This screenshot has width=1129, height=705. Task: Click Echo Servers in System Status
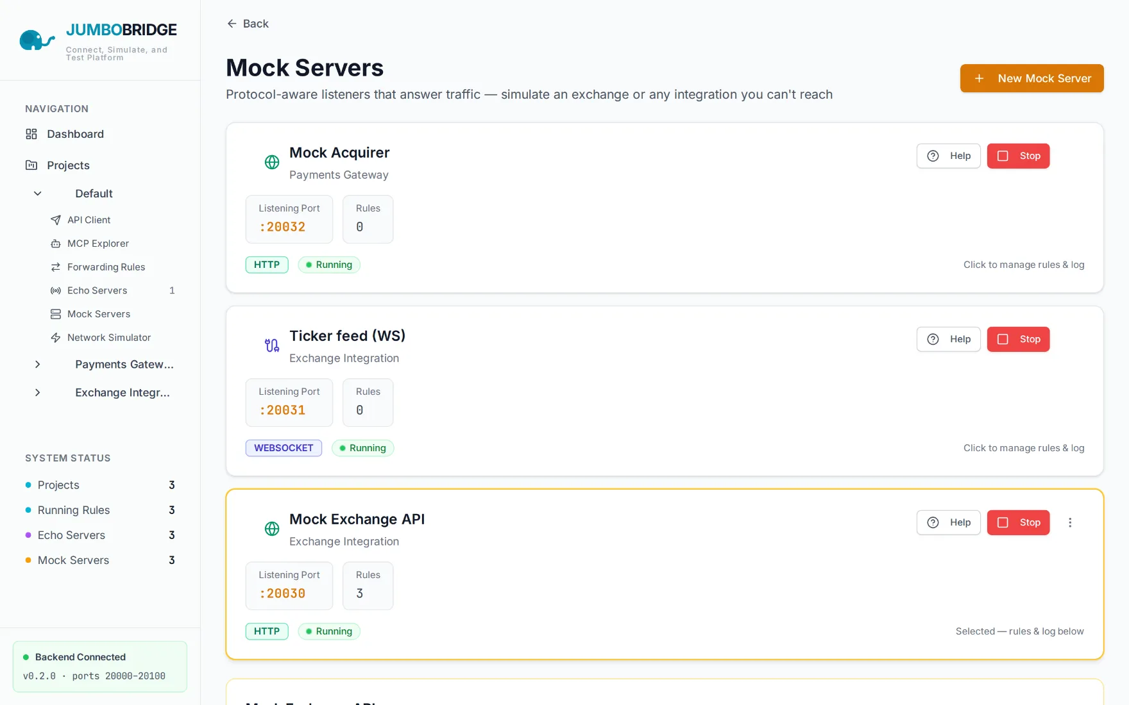coord(100,535)
